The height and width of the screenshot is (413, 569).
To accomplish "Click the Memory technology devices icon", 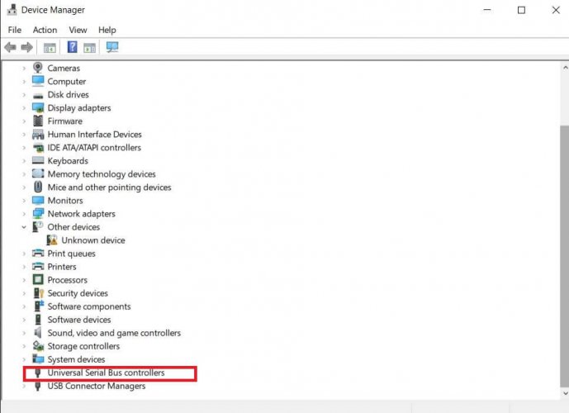I will pos(38,173).
